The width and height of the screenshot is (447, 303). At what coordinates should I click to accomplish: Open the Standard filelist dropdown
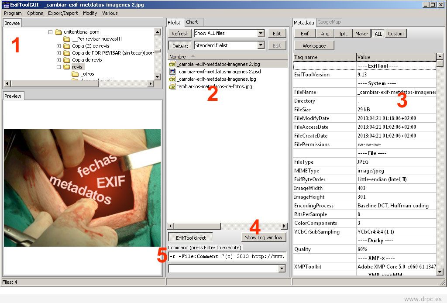click(261, 45)
